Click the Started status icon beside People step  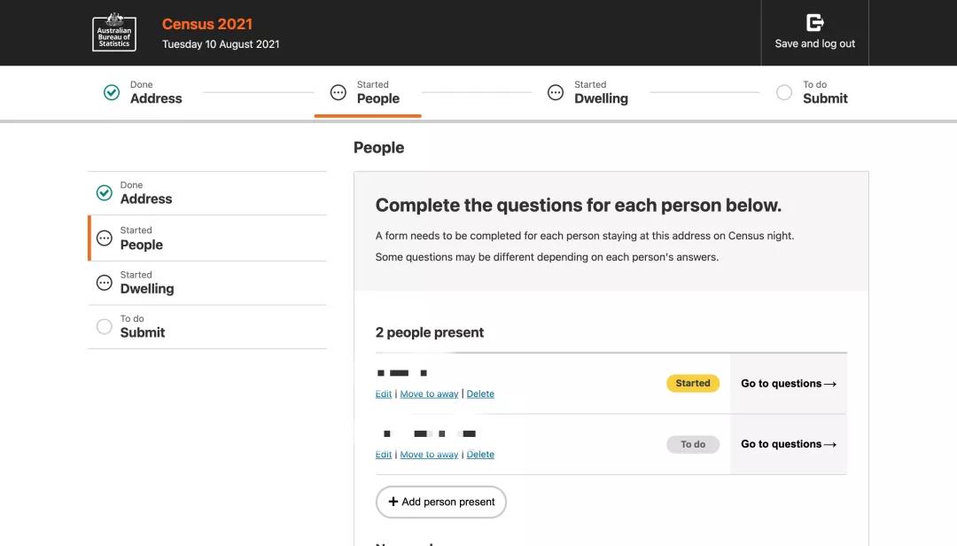tap(337, 91)
